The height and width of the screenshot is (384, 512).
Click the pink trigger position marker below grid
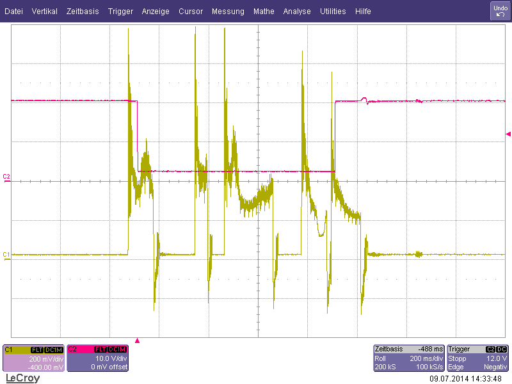(137, 340)
